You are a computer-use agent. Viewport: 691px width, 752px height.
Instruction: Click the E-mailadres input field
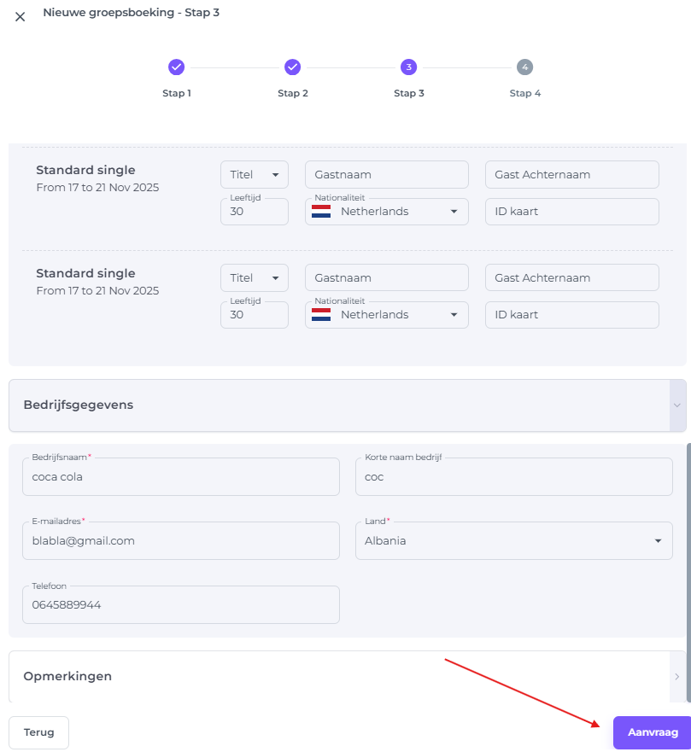pyautogui.click(x=180, y=541)
